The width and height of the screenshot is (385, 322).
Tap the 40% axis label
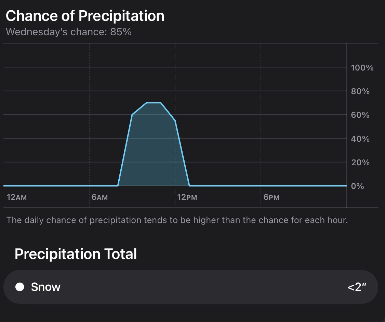coord(360,139)
